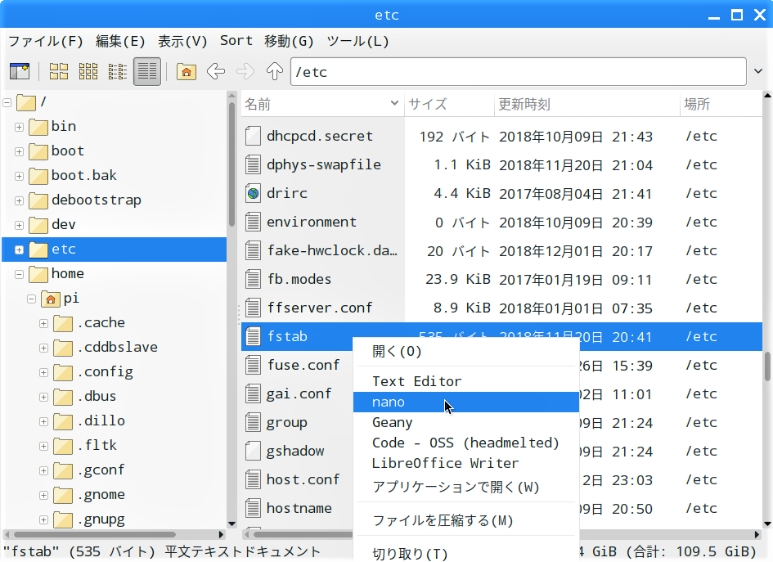Expand the dev folder tree node

pyautogui.click(x=20, y=225)
